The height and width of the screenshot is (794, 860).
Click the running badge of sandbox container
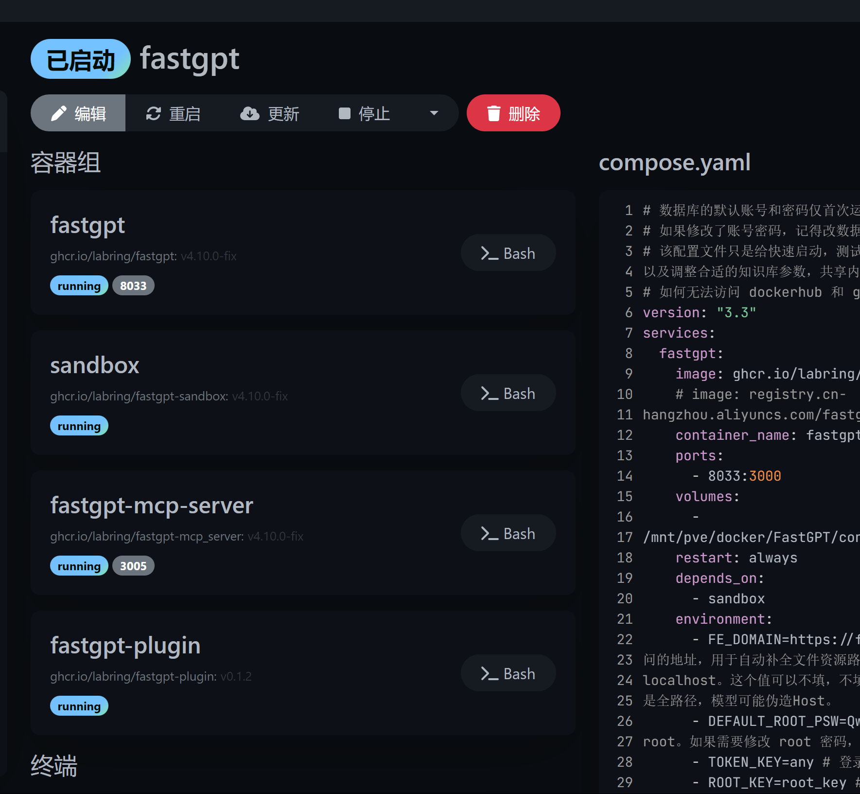click(x=79, y=426)
